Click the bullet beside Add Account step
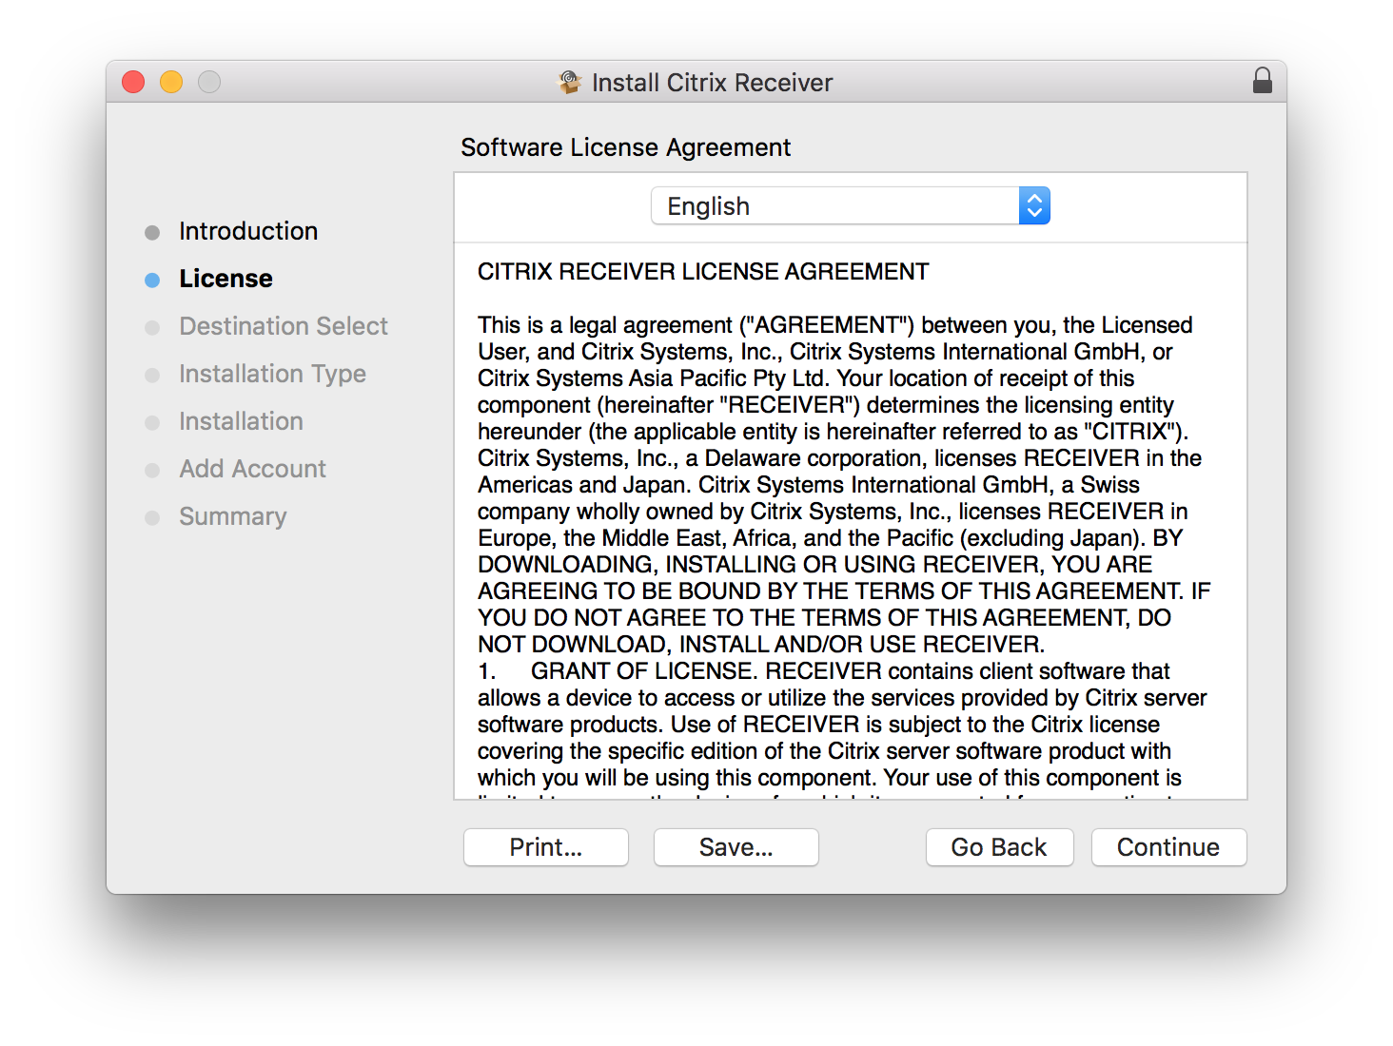Screen dimensions: 1393x1046 (x=153, y=470)
